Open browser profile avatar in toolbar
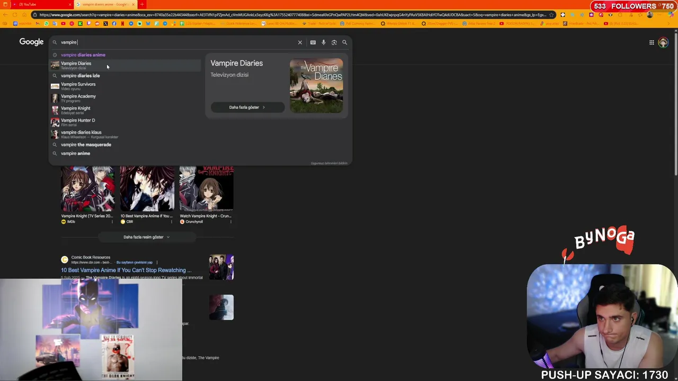678x381 pixels. coord(650,15)
